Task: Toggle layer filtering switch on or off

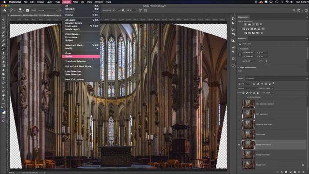Action: tap(273, 84)
